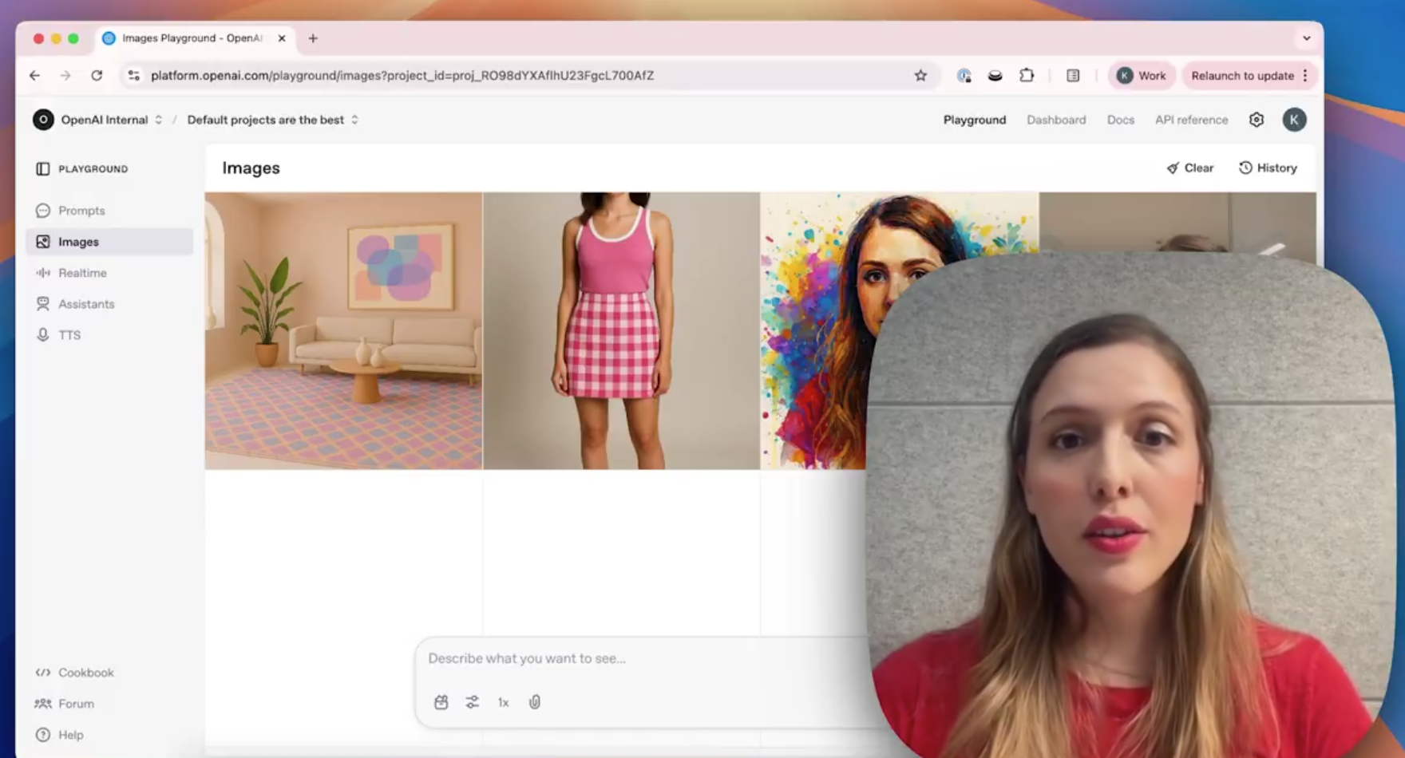Open the Docs tab
Image resolution: width=1405 pixels, height=758 pixels.
click(1121, 120)
